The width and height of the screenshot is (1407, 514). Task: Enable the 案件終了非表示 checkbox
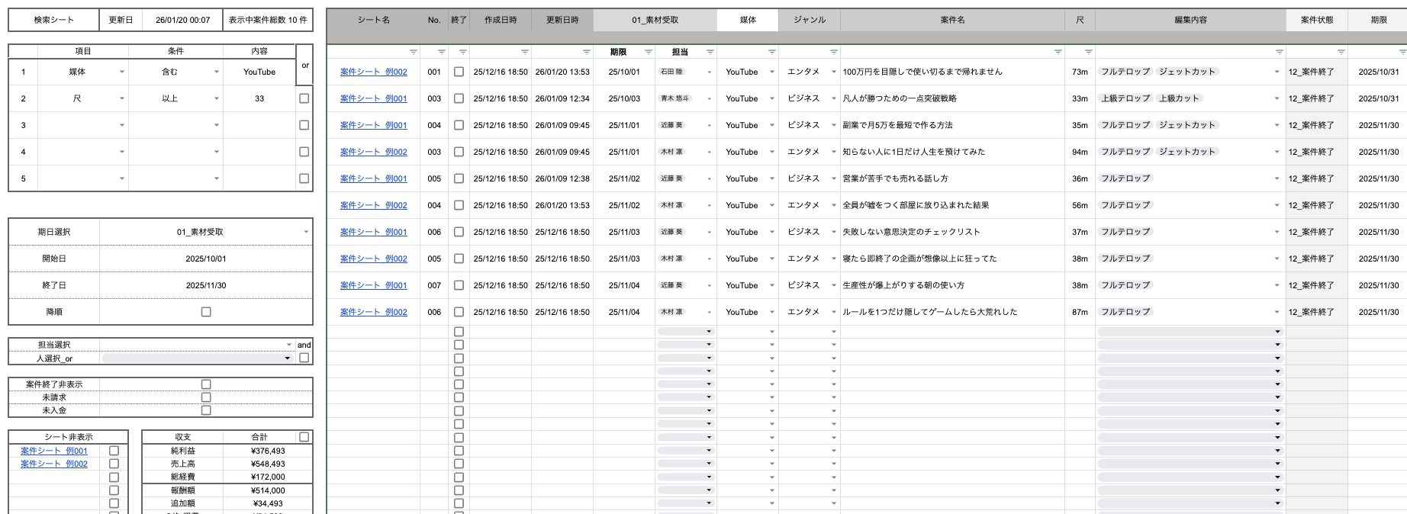(x=206, y=384)
